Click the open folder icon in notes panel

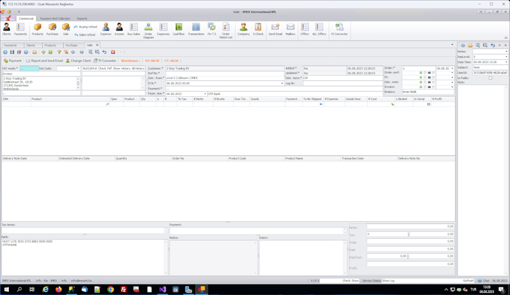[x=470, y=45]
